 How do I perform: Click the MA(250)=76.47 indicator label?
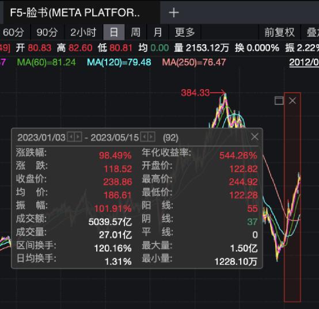[194, 62]
